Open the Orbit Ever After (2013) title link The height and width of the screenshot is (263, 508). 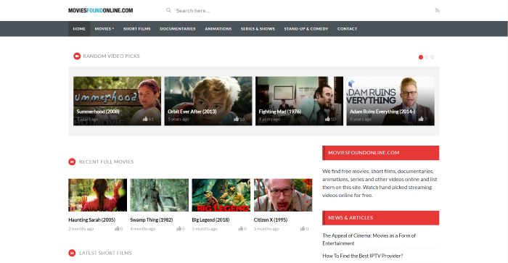192,112
